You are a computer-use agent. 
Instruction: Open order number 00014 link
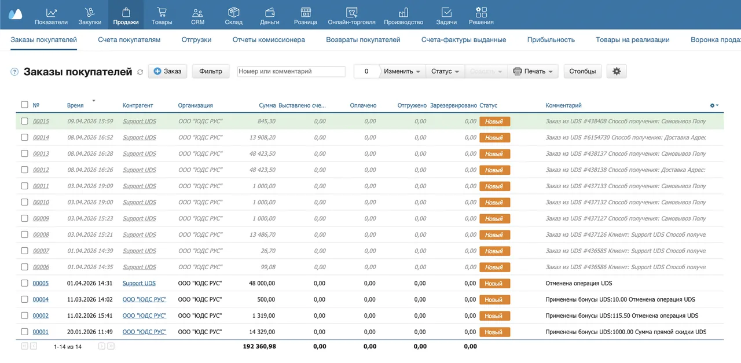click(41, 138)
